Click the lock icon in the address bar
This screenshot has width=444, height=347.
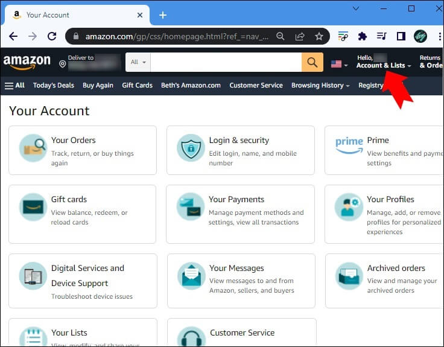tap(75, 36)
